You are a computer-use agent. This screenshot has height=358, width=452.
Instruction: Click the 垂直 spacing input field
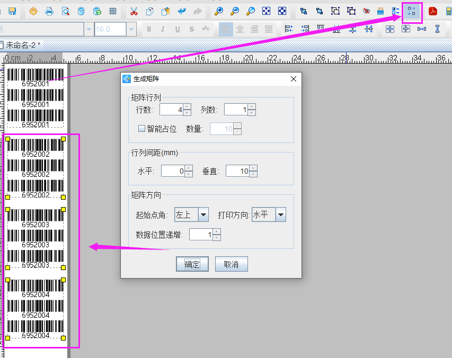[237, 171]
